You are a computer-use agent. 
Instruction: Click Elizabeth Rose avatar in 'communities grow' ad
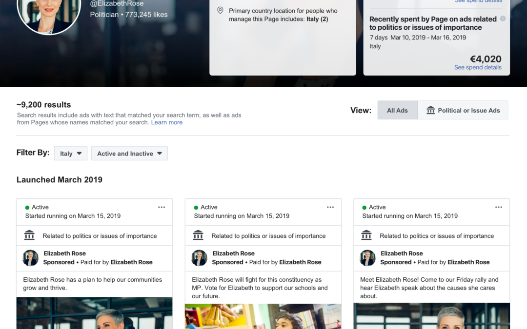click(31, 258)
